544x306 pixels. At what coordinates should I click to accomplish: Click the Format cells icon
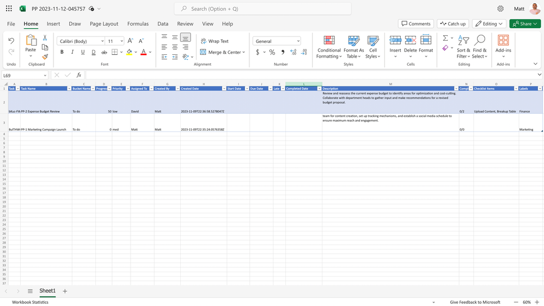(x=426, y=40)
